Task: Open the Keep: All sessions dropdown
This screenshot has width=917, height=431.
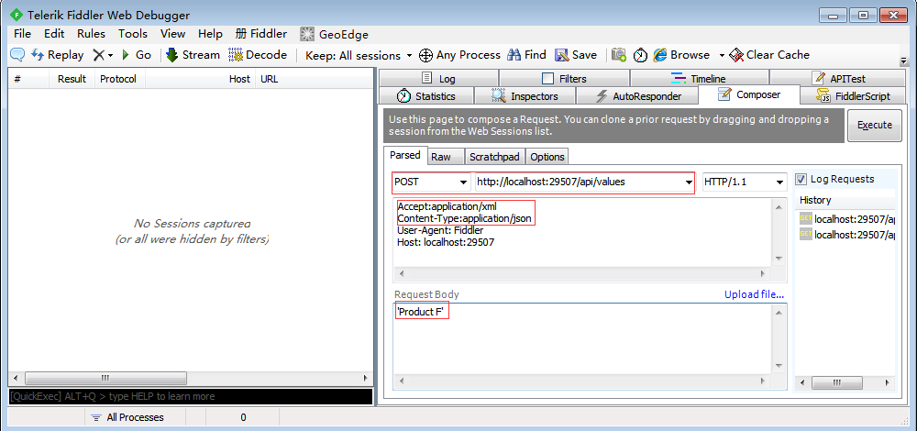Action: point(359,56)
